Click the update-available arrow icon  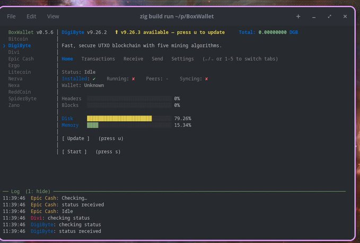pyautogui.click(x=117, y=32)
